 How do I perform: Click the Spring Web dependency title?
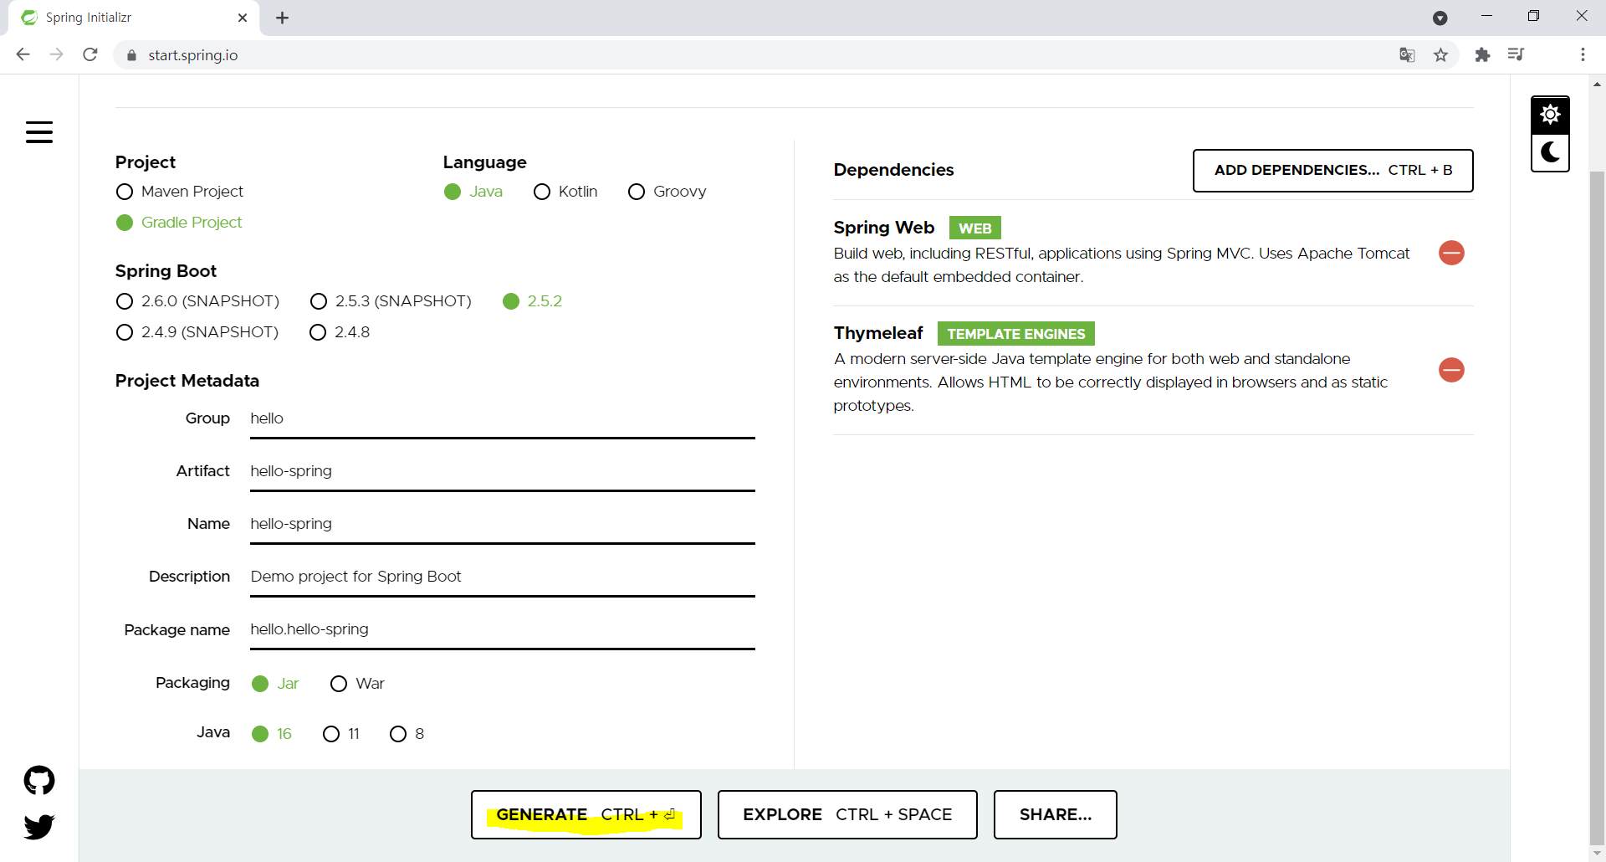883,228
